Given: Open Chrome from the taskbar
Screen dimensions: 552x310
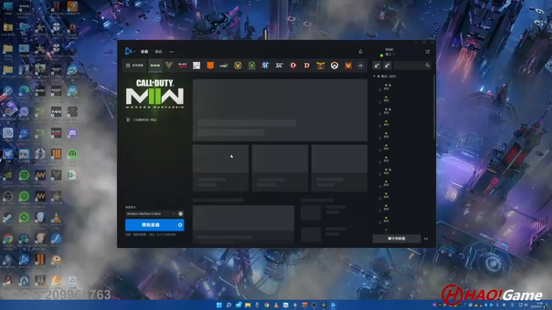Looking at the screenshot, I should pos(267,305).
